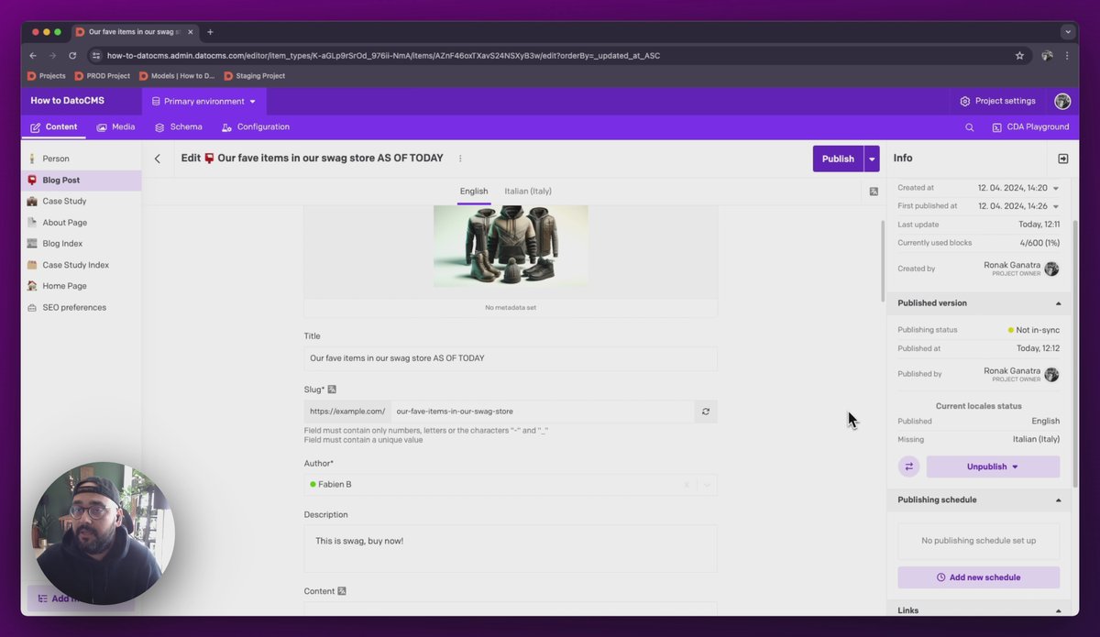Click the About Page document icon
Viewport: 1100px width, 637px height.
[32, 223]
